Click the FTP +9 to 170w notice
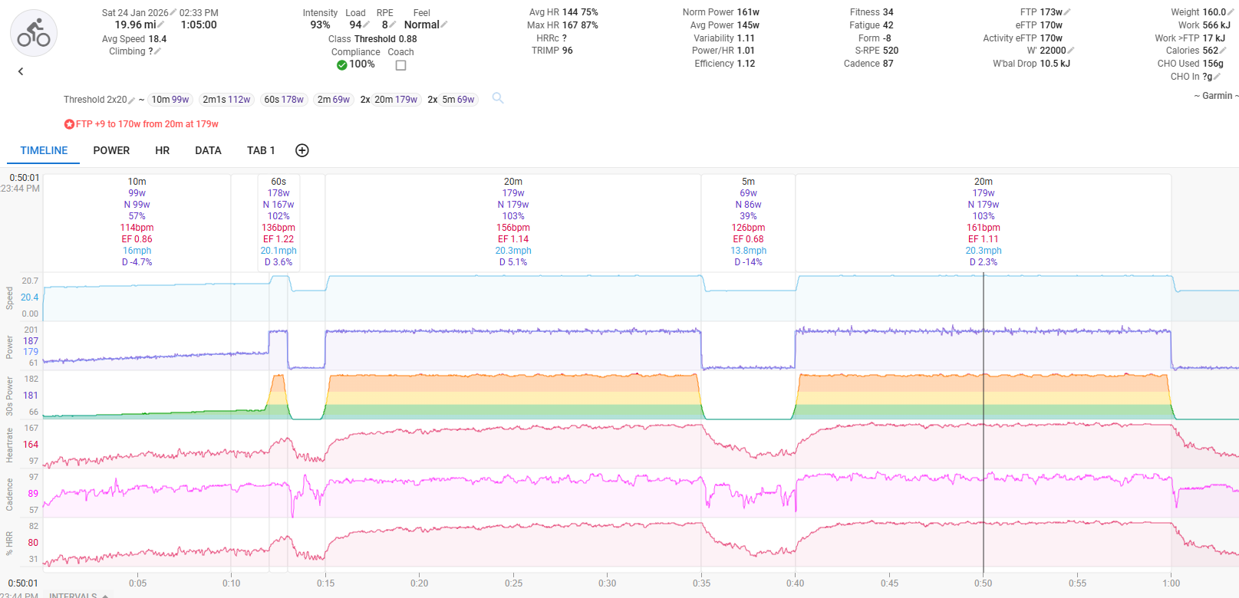The width and height of the screenshot is (1239, 598). pyautogui.click(x=142, y=124)
